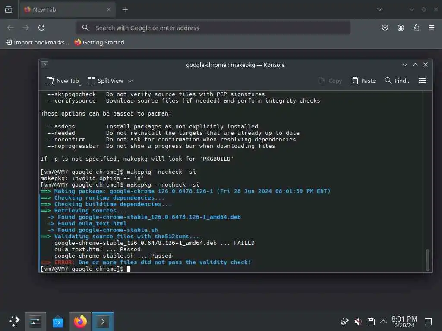Open Konsole hamburger menu
This screenshot has width=442, height=331.
422,81
